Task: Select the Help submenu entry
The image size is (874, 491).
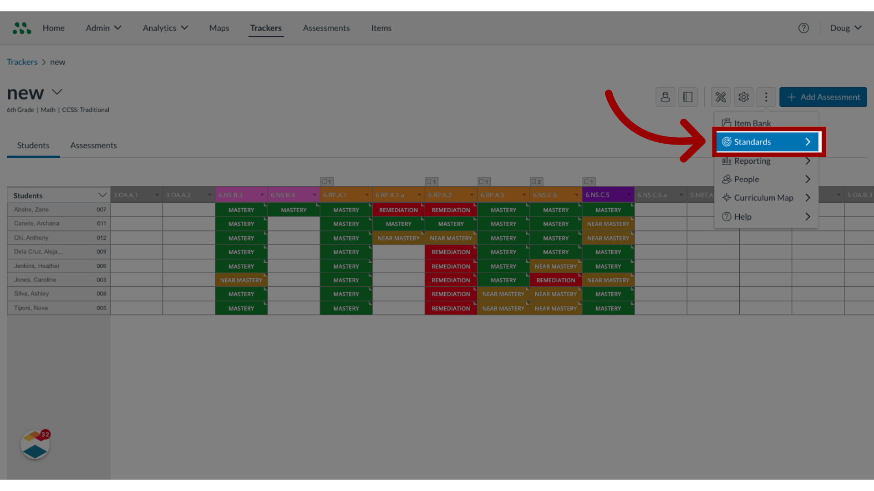Action: pyautogui.click(x=766, y=216)
